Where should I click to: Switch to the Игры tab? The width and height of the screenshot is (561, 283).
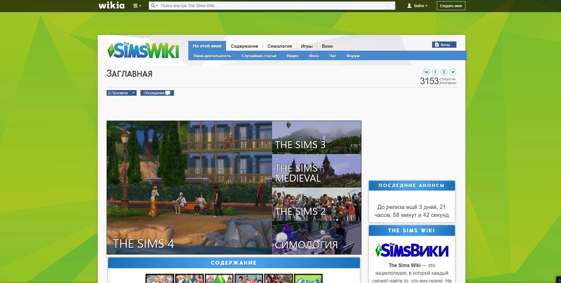tap(307, 46)
